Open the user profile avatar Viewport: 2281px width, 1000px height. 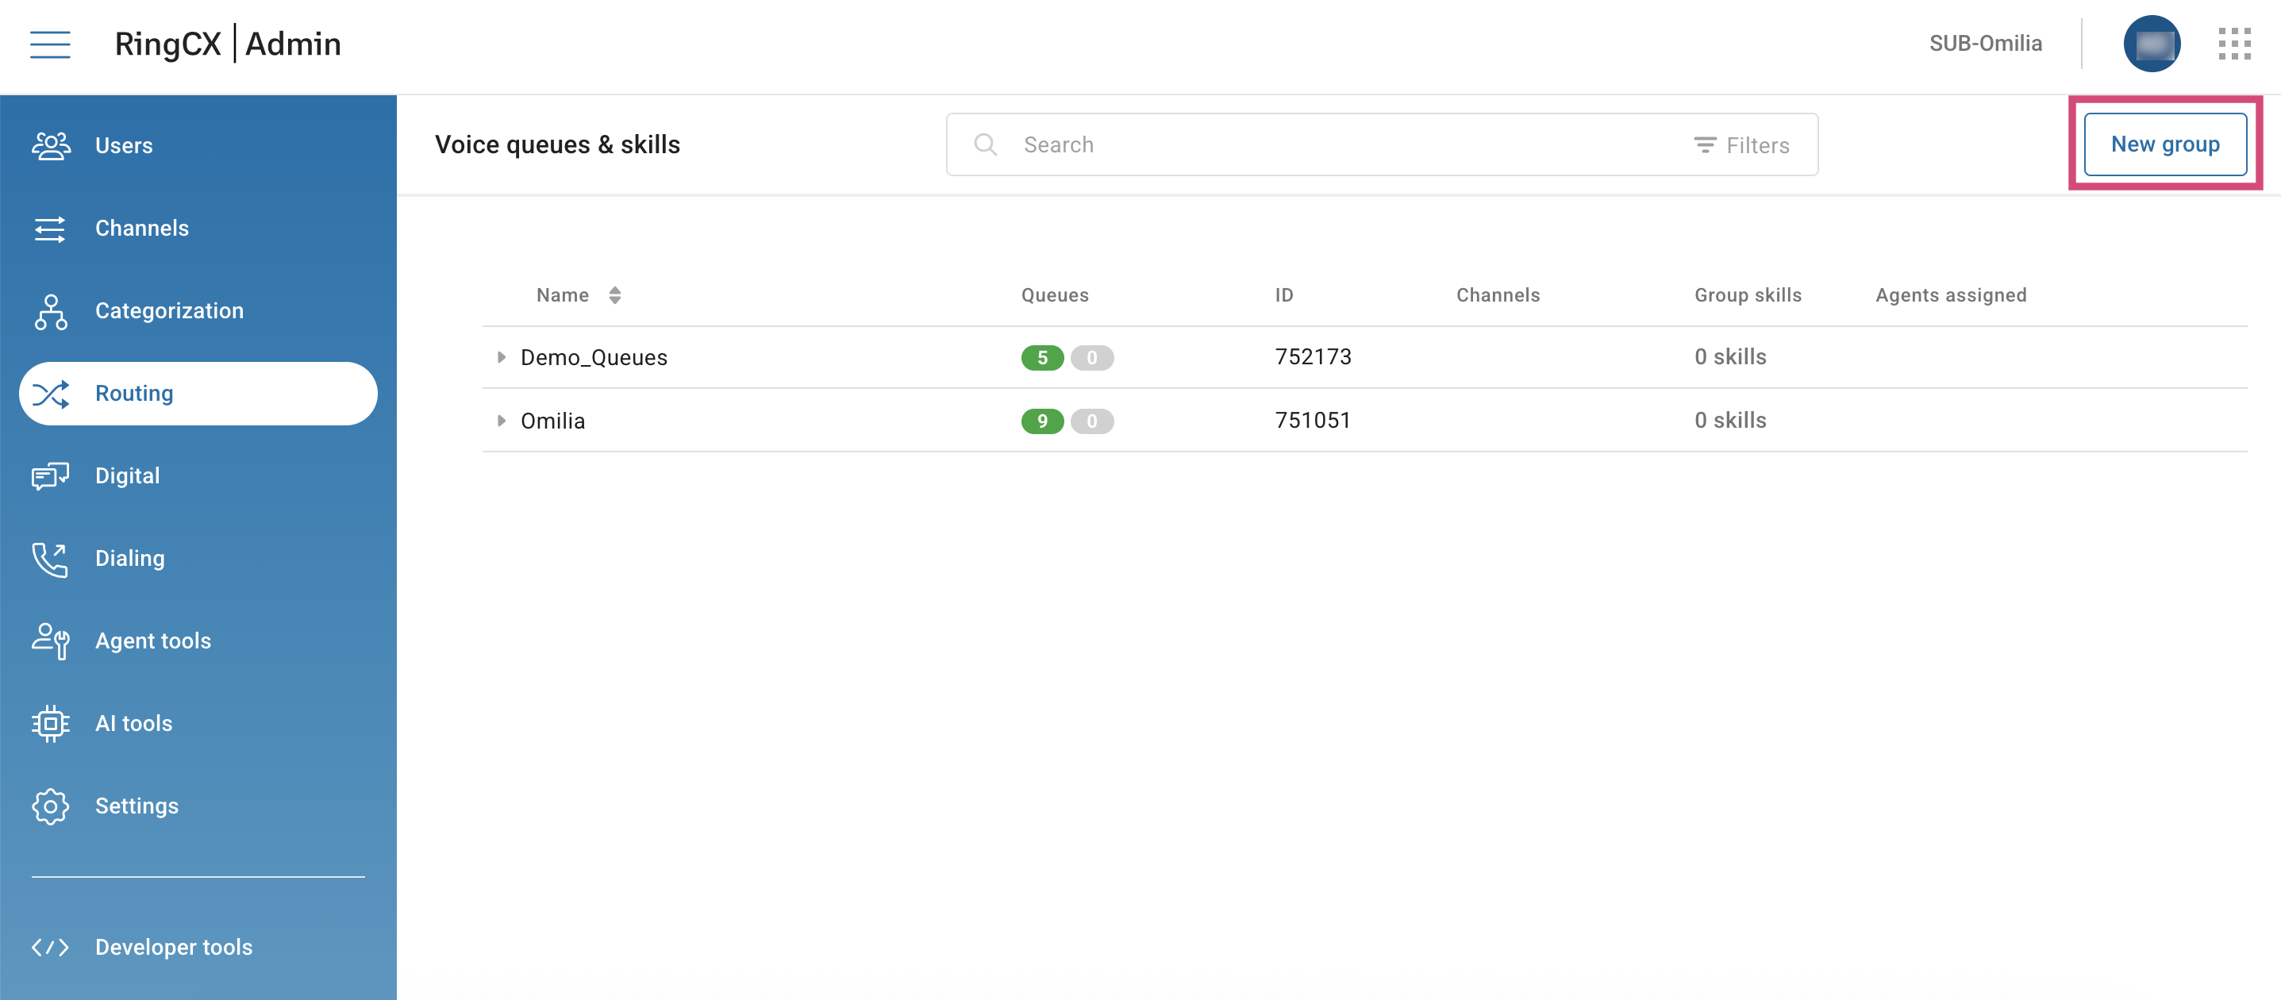coord(2151,44)
